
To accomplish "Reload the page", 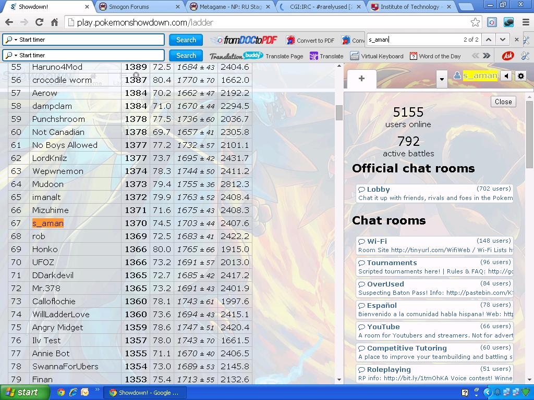I will pos(39,22).
